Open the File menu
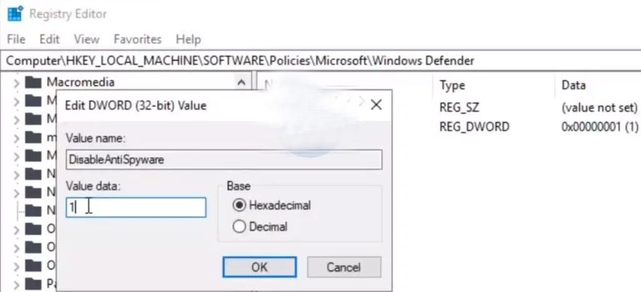This screenshot has height=292, width=641. click(16, 39)
